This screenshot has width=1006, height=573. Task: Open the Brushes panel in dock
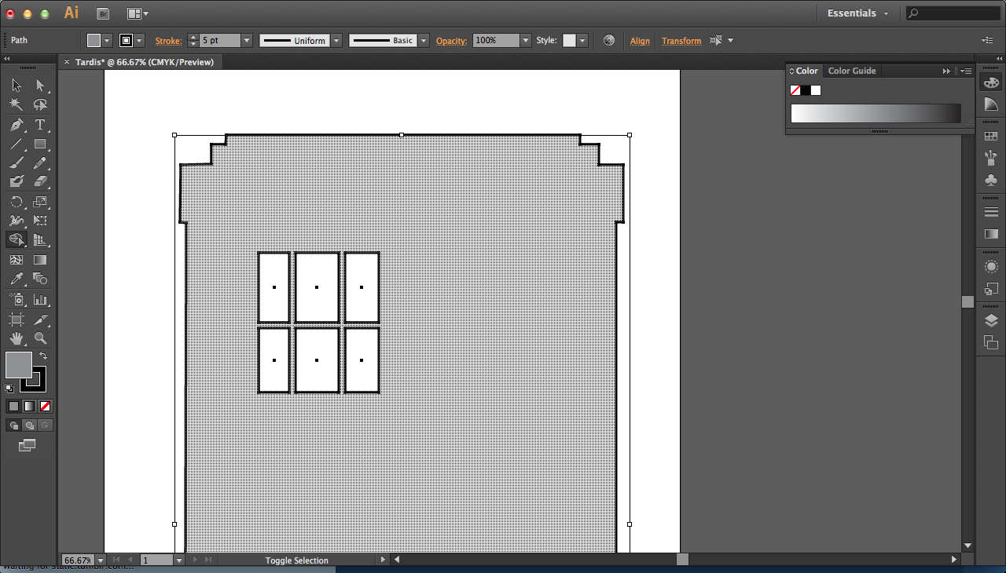tap(991, 158)
